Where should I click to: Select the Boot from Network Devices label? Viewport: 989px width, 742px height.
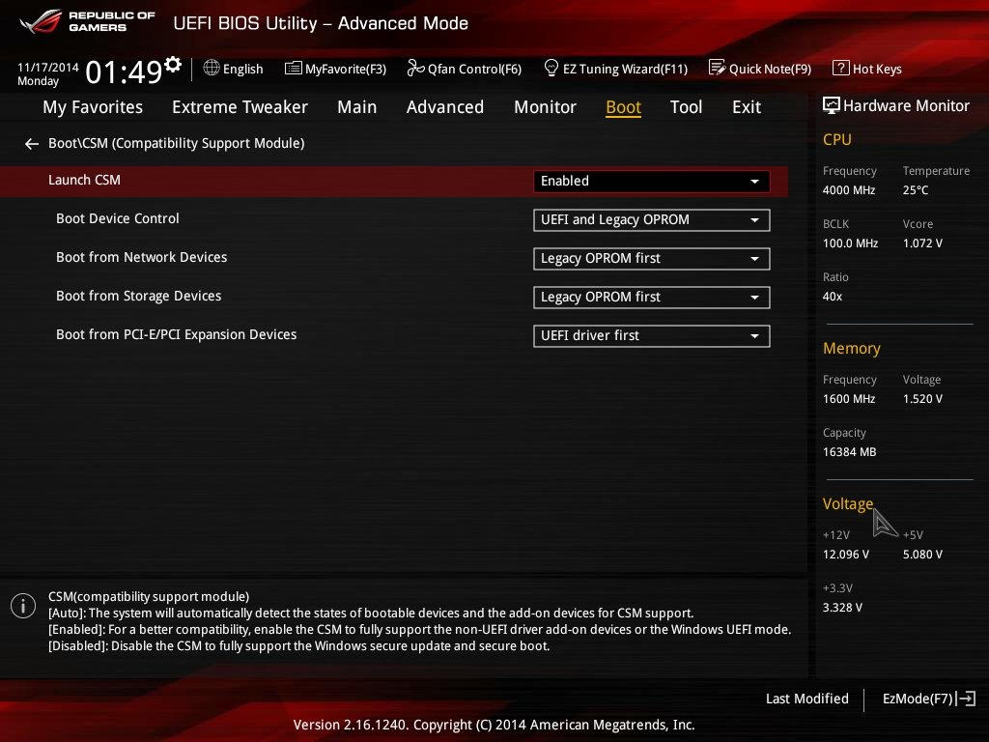(x=141, y=257)
